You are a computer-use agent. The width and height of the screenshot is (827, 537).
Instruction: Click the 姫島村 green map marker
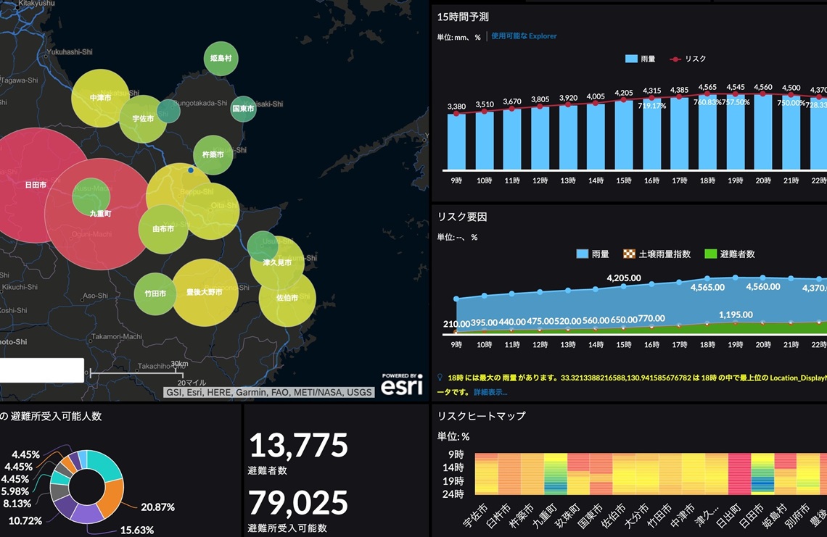tap(221, 59)
